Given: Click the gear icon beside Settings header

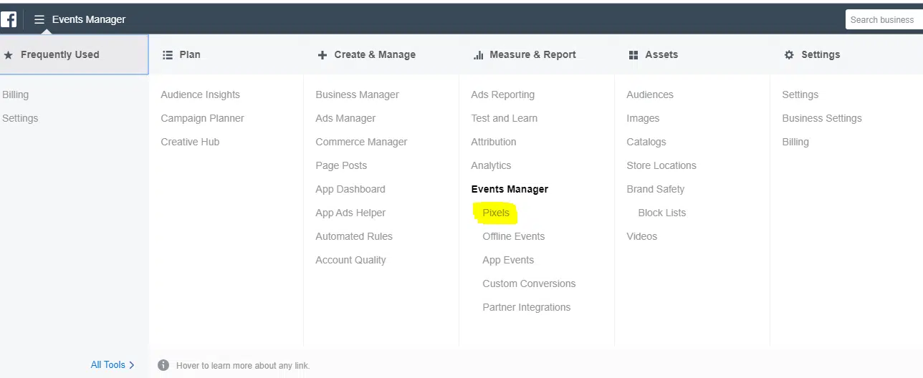Looking at the screenshot, I should click(x=789, y=54).
